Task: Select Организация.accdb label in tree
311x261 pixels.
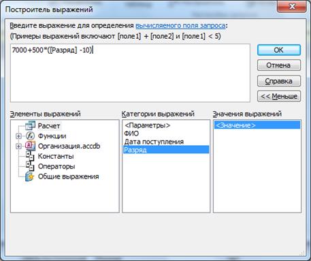Action: coord(69,146)
